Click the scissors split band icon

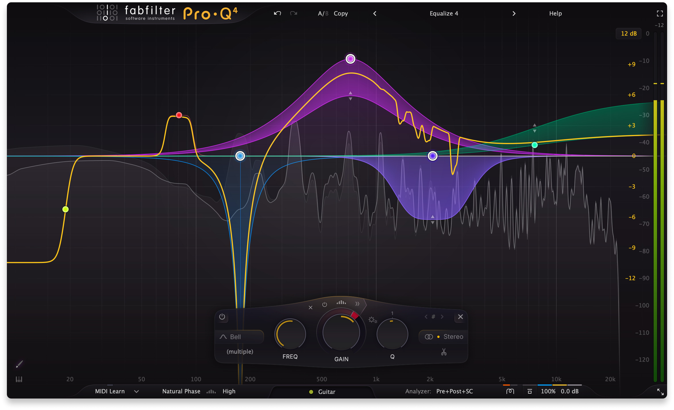pyautogui.click(x=444, y=352)
